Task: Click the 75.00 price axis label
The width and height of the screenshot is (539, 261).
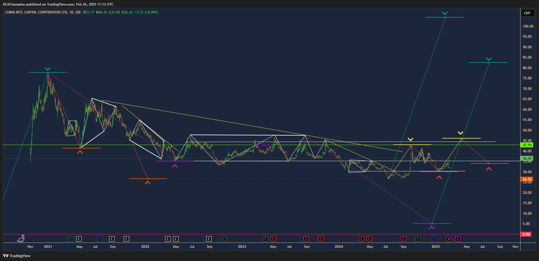Action: tap(527, 78)
